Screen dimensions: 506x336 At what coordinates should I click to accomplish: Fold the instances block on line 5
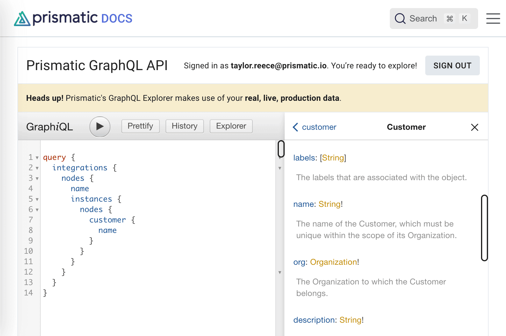37,200
